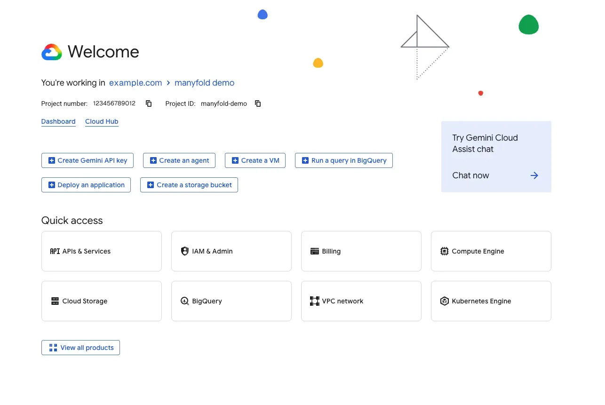Click the 'VPC network' card label

(x=343, y=301)
